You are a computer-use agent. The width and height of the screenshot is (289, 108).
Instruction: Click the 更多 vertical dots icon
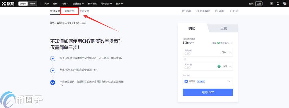click(x=230, y=11)
